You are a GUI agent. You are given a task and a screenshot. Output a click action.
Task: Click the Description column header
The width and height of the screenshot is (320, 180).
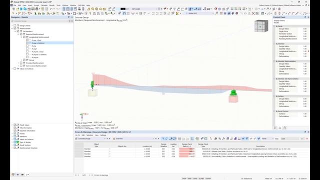tap(260, 146)
